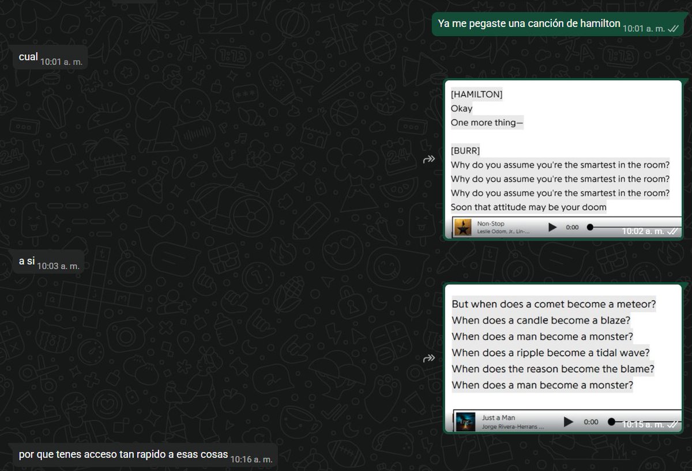Click 0:00 time of Non-Stop player
Screen dimensions: 692x471
[x=572, y=227]
